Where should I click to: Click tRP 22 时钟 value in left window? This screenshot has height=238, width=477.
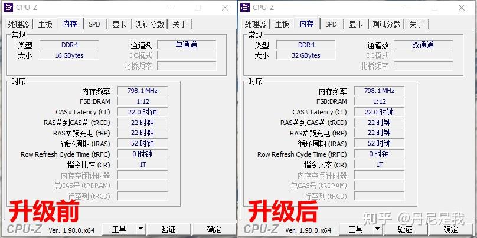(143, 133)
